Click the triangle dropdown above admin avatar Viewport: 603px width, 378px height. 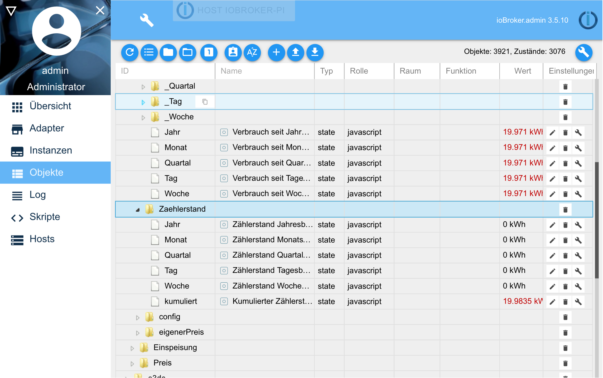click(11, 11)
